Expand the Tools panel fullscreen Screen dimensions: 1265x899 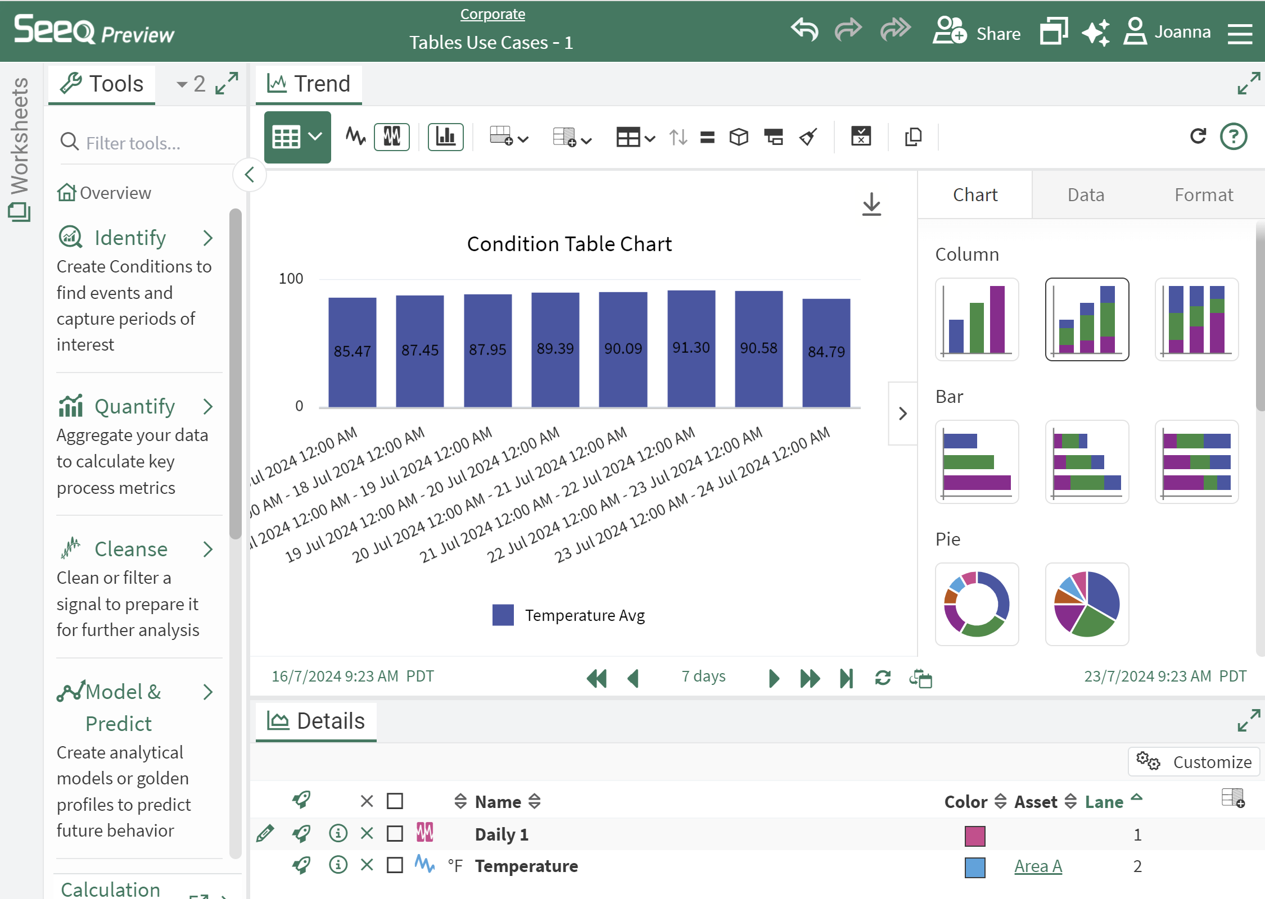[x=227, y=83]
